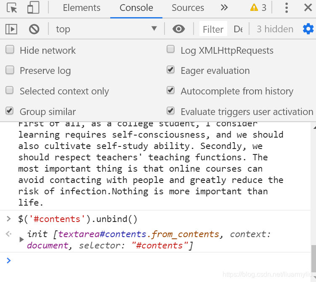Click the textarea#contents.from_contents element reference
The image size is (316, 282).
pos(139,234)
